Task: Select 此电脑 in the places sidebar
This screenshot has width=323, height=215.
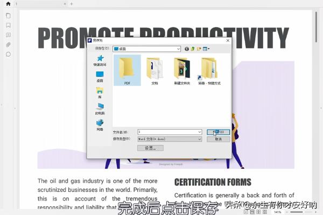Action: [100, 109]
